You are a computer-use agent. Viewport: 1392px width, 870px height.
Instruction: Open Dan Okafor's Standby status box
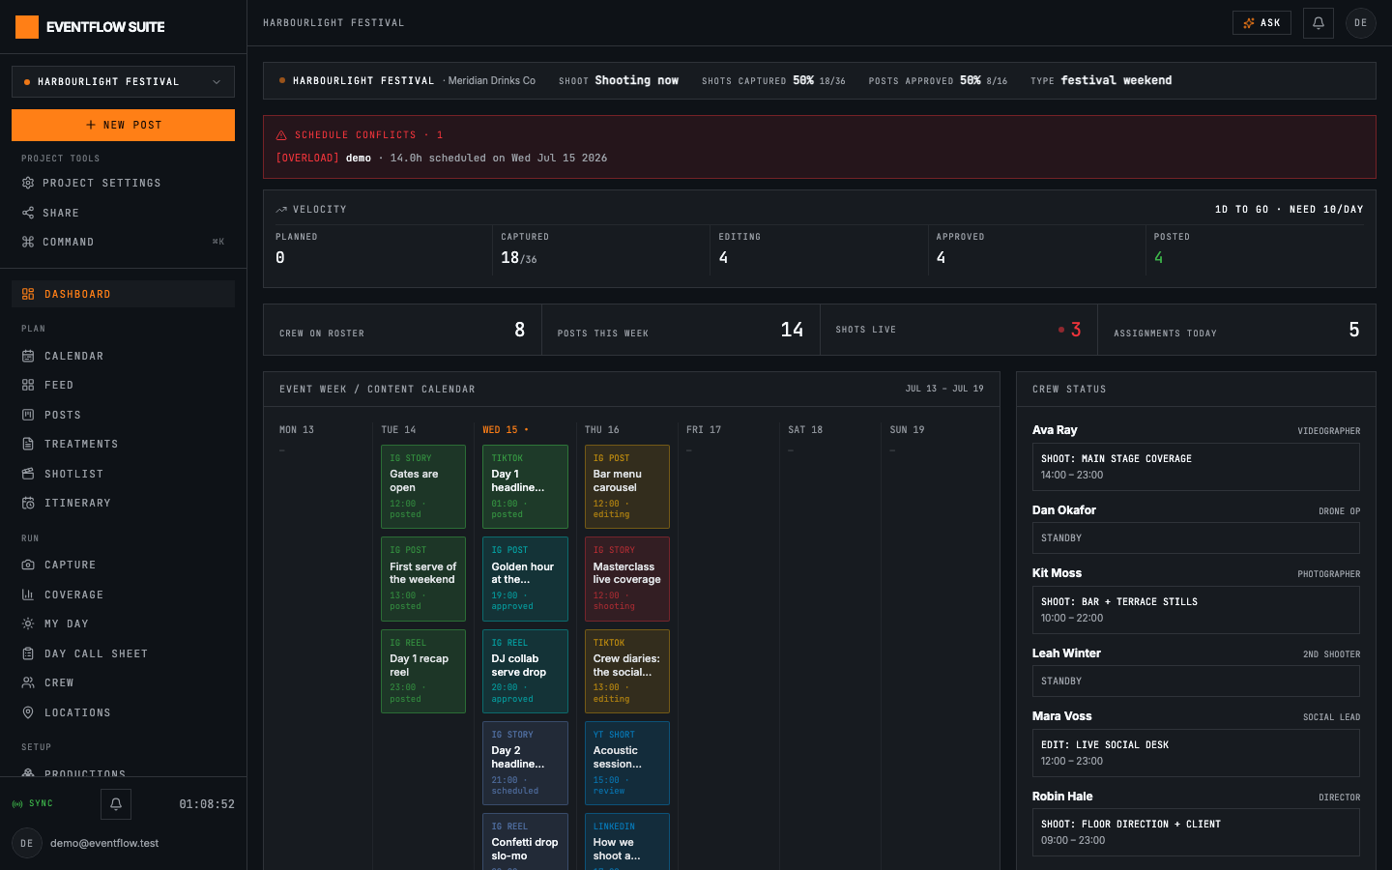click(x=1196, y=538)
